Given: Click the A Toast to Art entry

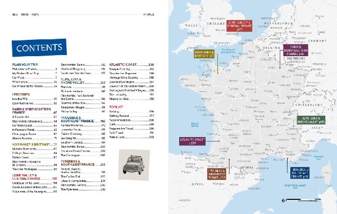Looking at the screenshot, I should coord(35,117).
